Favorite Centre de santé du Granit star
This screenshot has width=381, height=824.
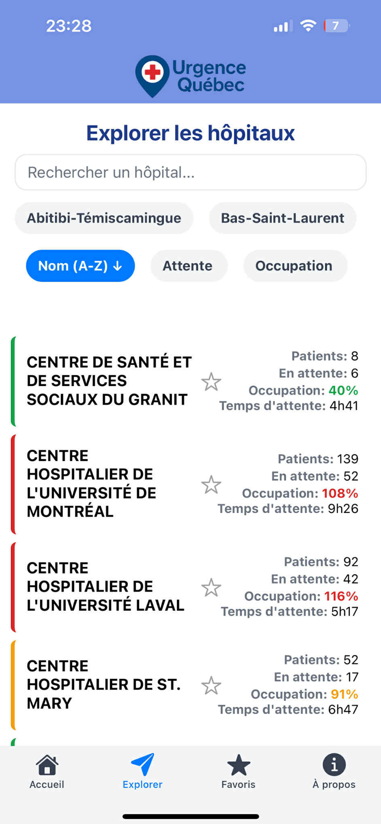pos(211,381)
